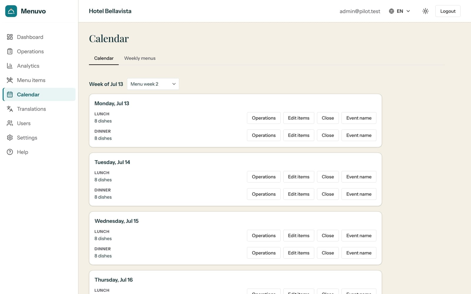
Task: Edit items for Monday lunch
Action: coord(298,118)
